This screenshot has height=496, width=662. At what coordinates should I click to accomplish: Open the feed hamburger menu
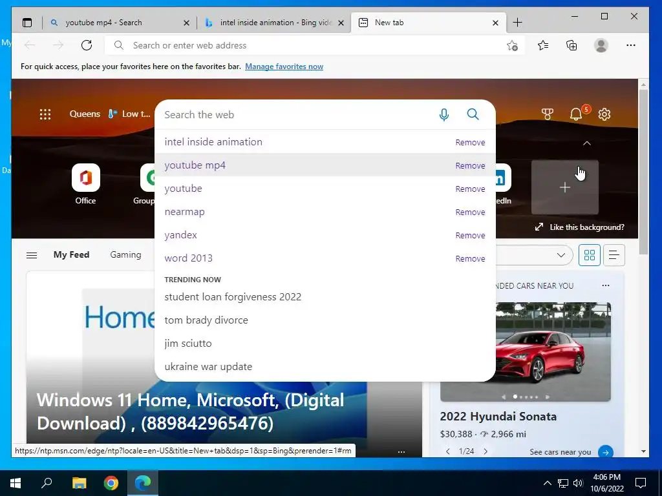pyautogui.click(x=32, y=255)
